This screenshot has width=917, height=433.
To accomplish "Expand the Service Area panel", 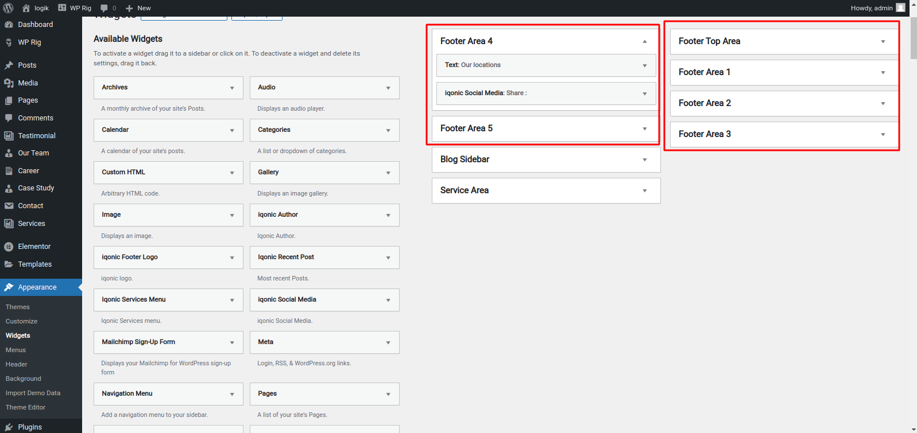I will [645, 190].
